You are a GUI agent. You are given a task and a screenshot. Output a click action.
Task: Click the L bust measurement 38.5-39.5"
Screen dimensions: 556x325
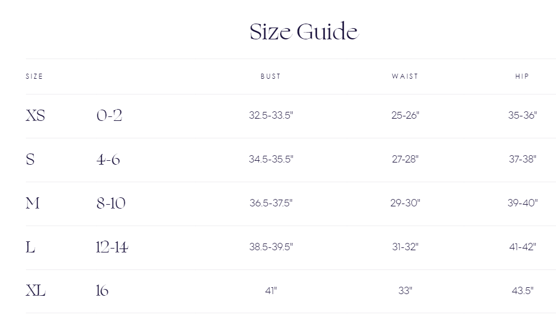tap(271, 247)
